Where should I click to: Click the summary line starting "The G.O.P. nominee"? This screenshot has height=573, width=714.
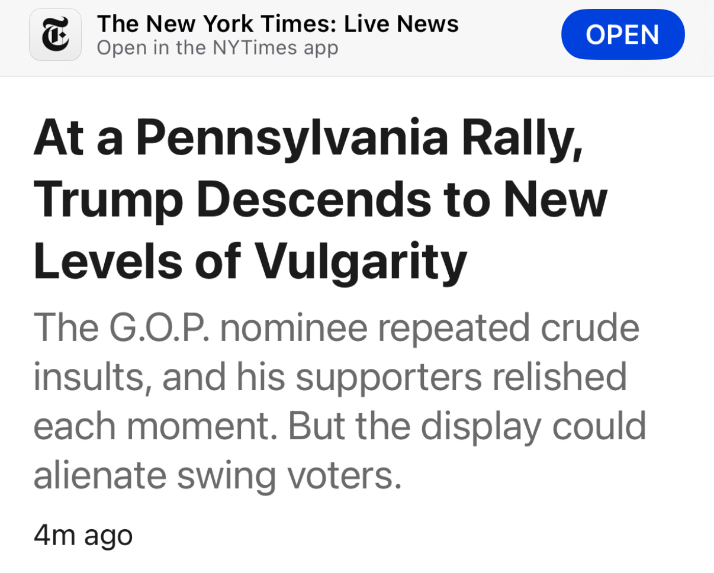[x=336, y=327]
